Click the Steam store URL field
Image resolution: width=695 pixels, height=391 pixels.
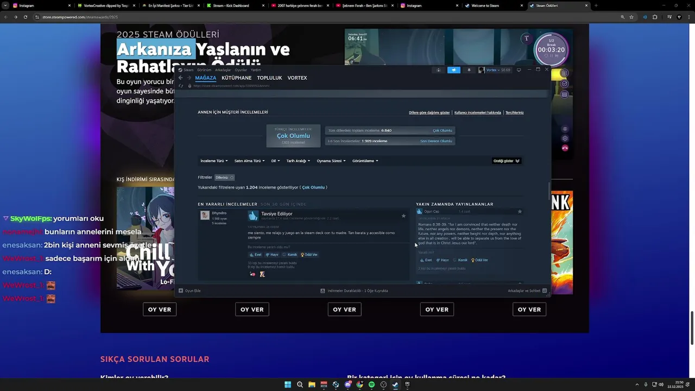231,86
